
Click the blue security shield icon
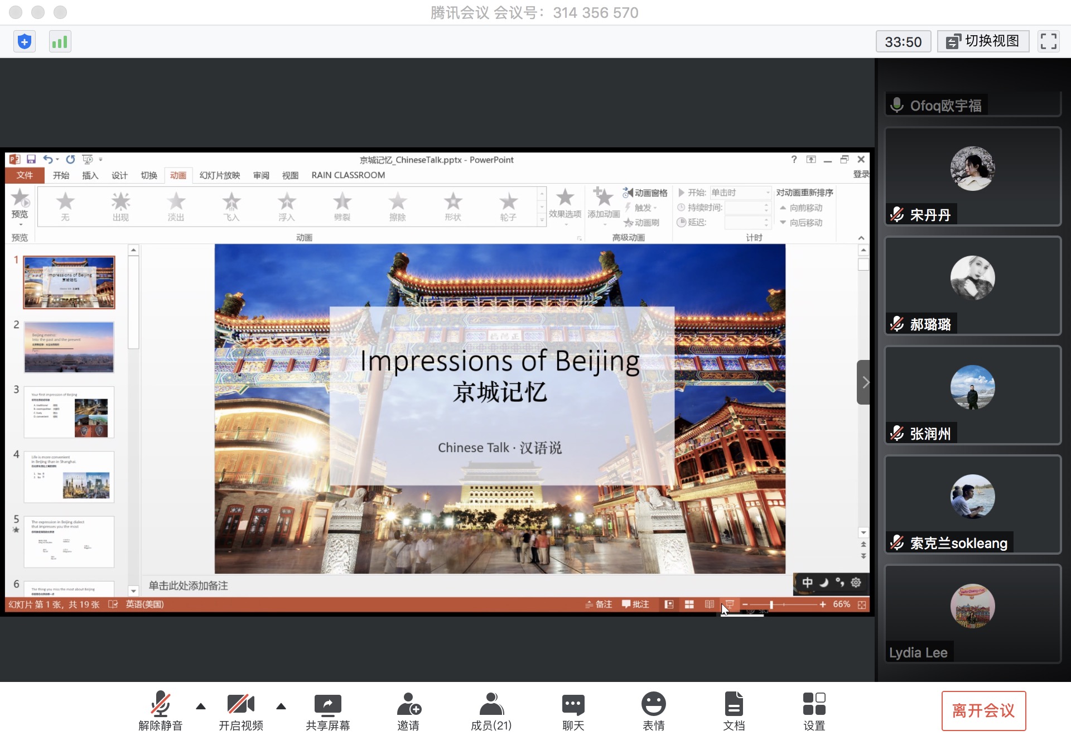coord(24,42)
